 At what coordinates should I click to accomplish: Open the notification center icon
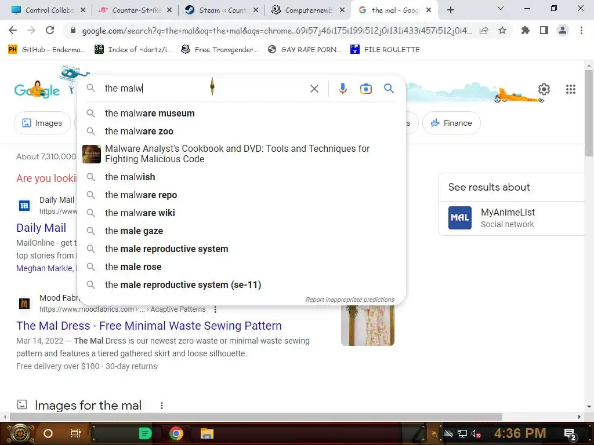[x=570, y=434]
